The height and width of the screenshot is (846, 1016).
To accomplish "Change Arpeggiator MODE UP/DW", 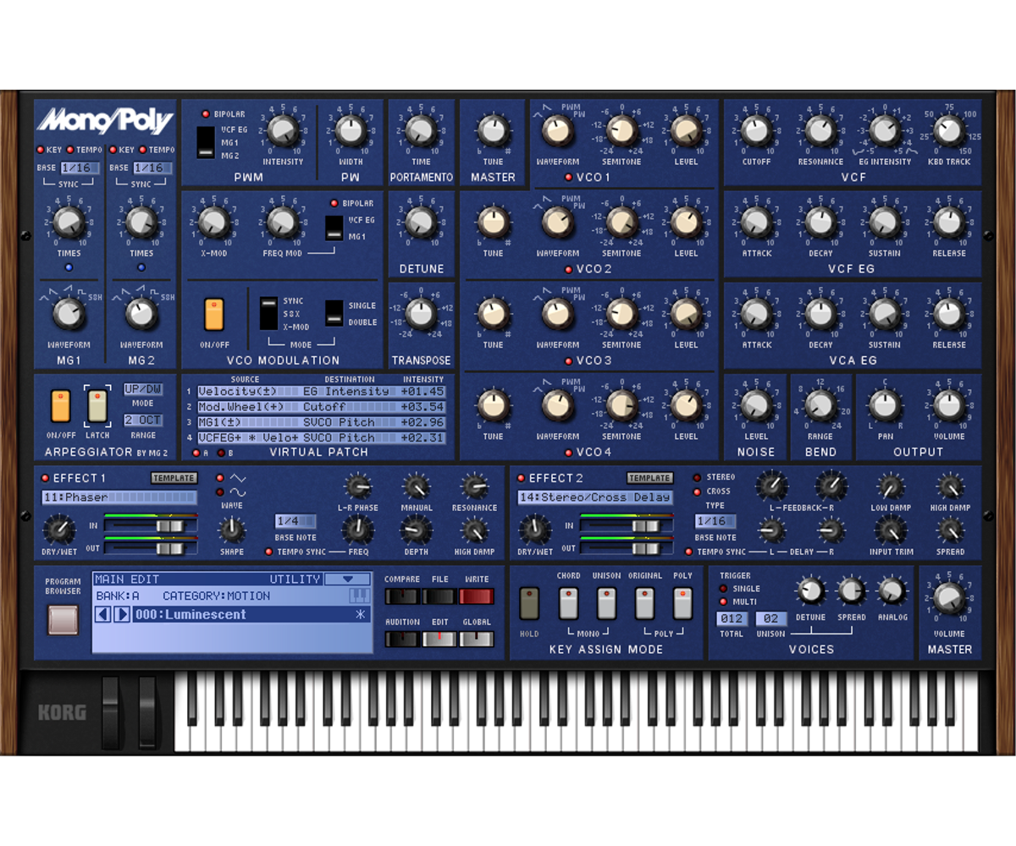I will [x=142, y=389].
